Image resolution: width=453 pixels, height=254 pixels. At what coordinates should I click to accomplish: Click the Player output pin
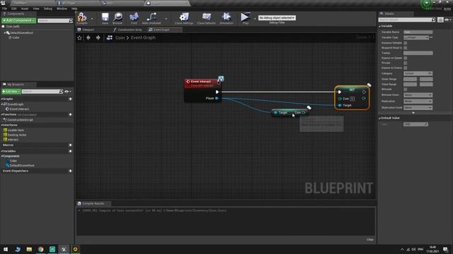point(217,98)
